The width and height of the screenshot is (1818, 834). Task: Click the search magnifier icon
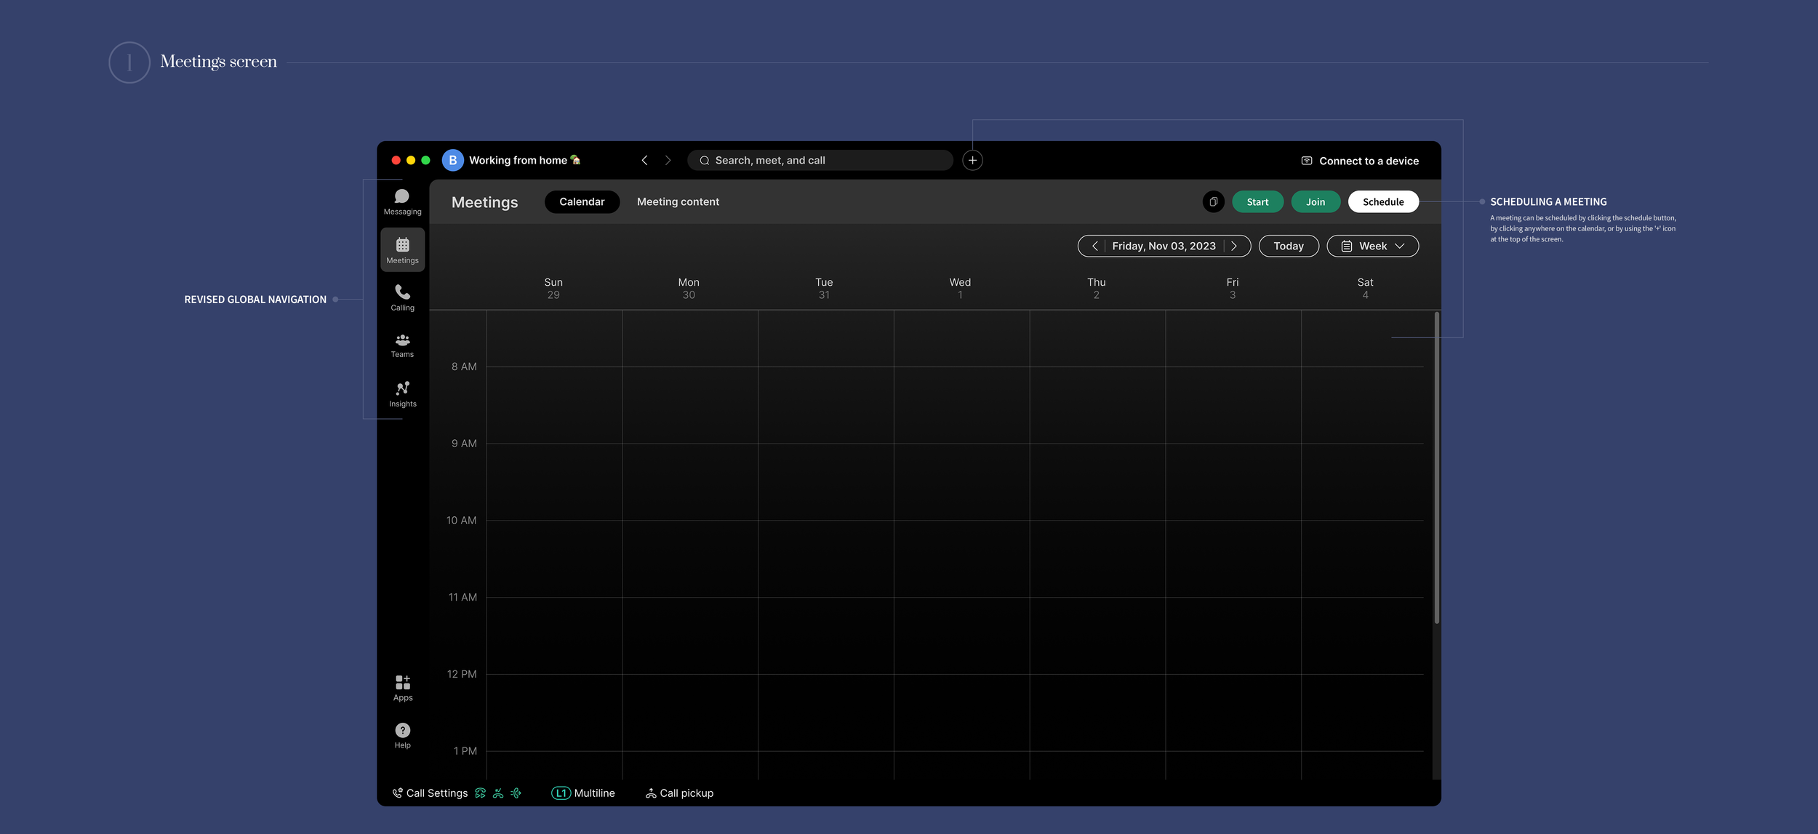[704, 161]
